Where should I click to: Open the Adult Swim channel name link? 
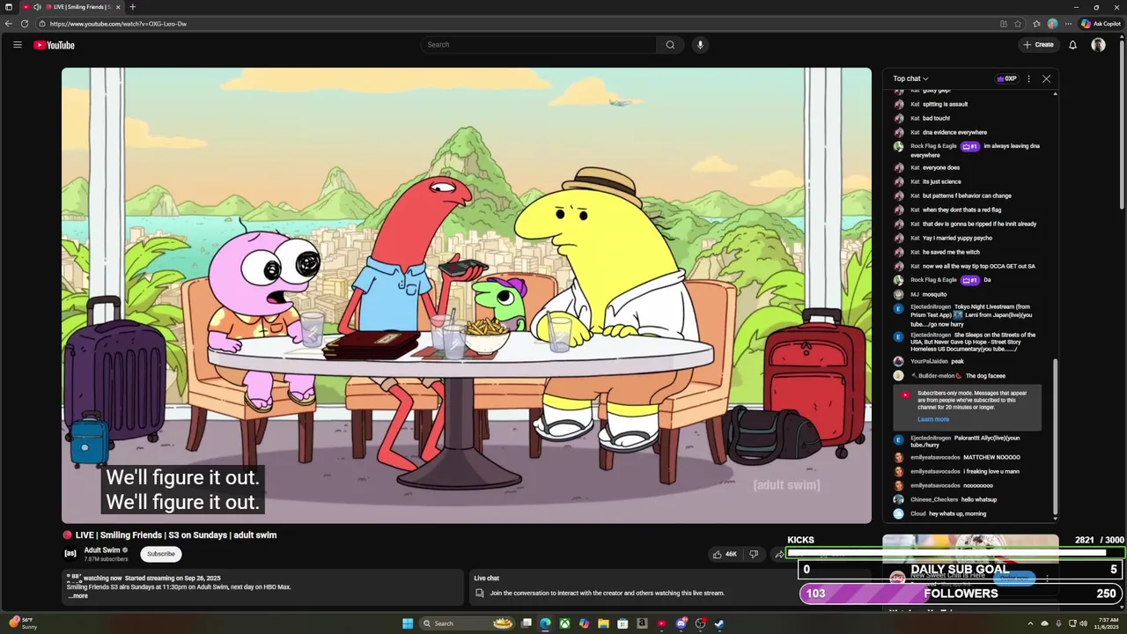102,550
